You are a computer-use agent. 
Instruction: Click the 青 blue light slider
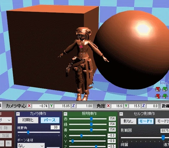click(88, 130)
